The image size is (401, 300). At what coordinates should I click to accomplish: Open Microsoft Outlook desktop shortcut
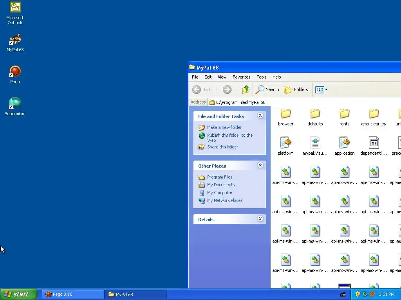click(15, 13)
